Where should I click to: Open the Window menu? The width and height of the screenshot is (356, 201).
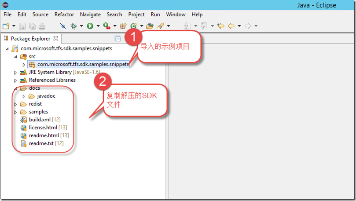[176, 15]
